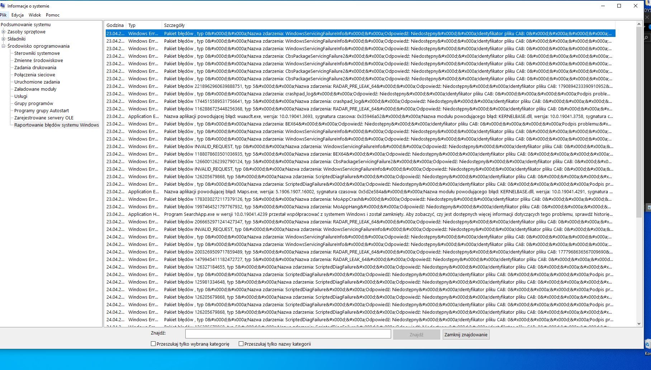
Task: Toggle Przeszukaj tylko wybraną kategorię checkbox
Action: pos(153,344)
